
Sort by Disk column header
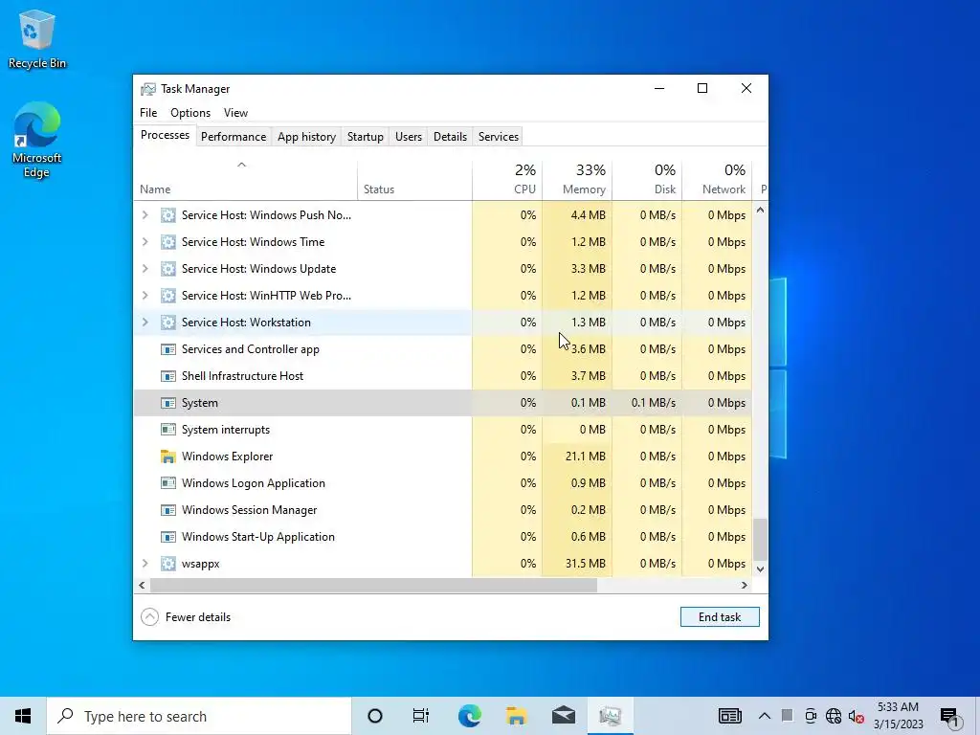coord(647,180)
